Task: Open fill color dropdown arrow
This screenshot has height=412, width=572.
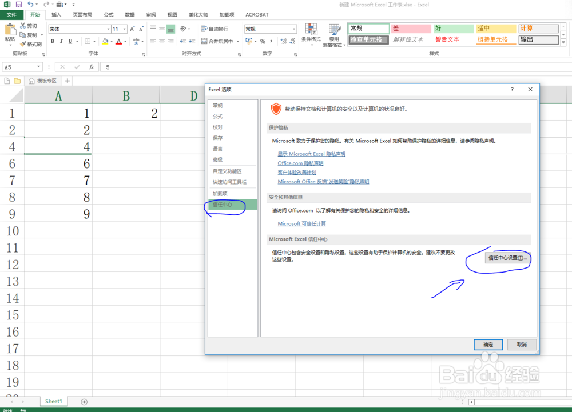Action: pyautogui.click(x=112, y=41)
